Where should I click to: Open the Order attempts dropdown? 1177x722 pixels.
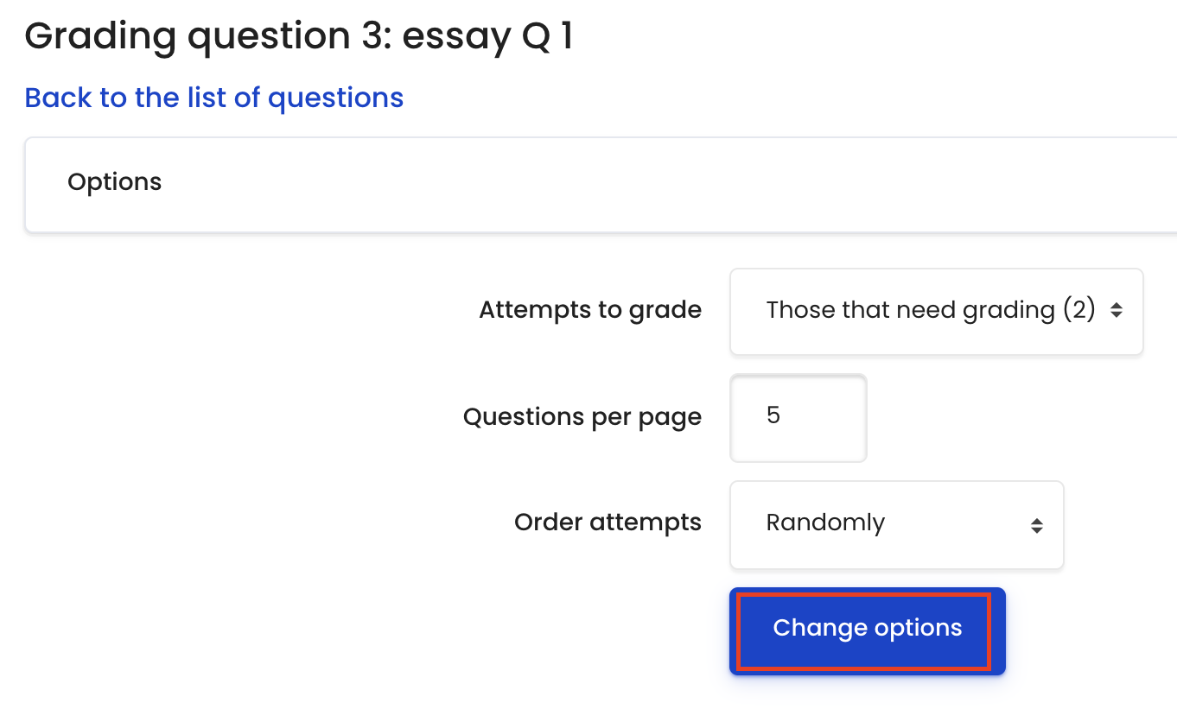896,524
